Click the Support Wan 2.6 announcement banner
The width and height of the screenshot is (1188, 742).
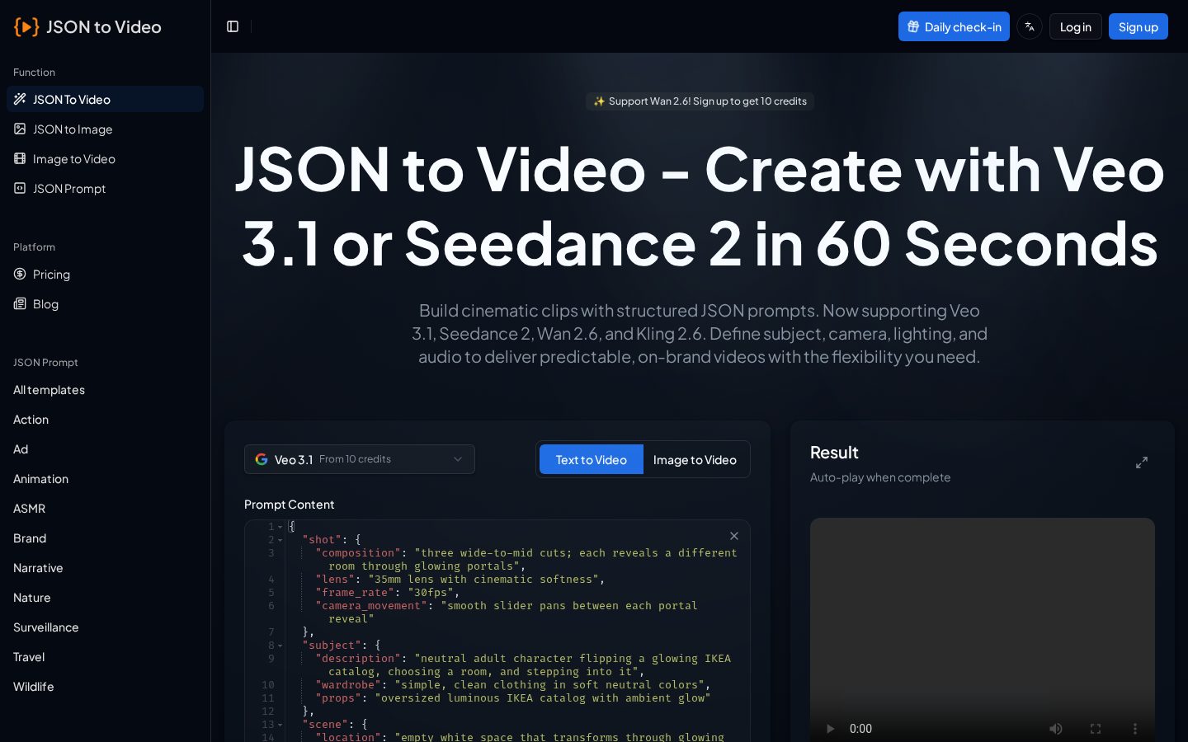click(x=700, y=101)
